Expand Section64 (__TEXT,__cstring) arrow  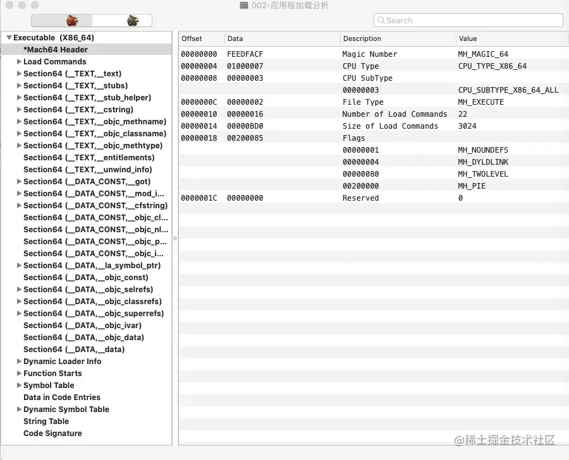[19, 109]
